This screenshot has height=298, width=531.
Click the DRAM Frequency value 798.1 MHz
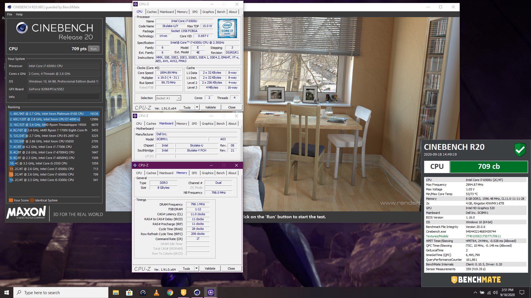click(198, 204)
